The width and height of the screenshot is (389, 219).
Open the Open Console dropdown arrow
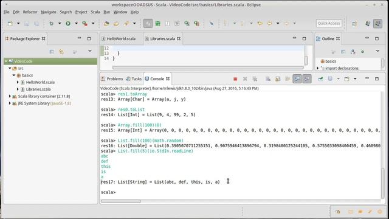[355, 79]
